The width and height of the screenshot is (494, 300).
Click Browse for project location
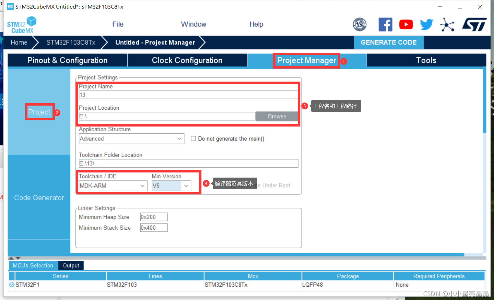(x=277, y=117)
